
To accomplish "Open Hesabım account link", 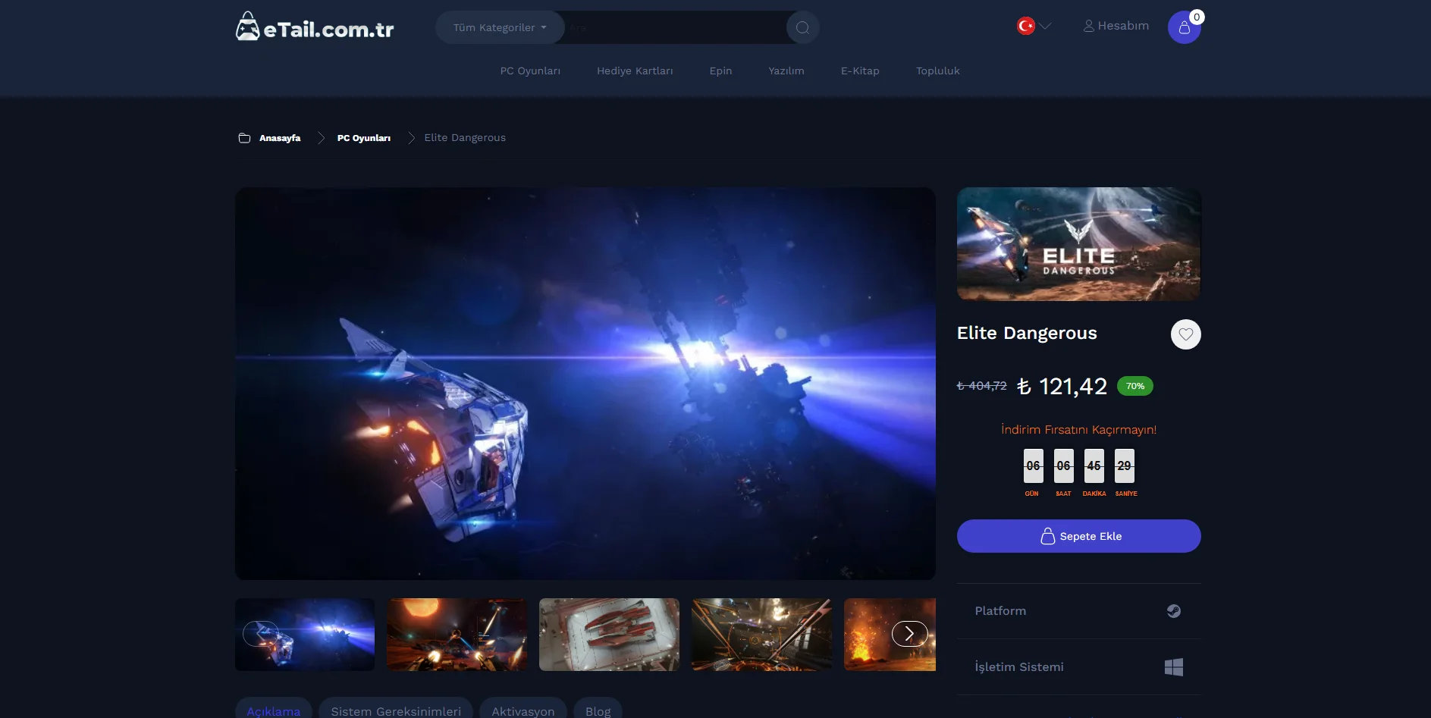I will (1116, 26).
